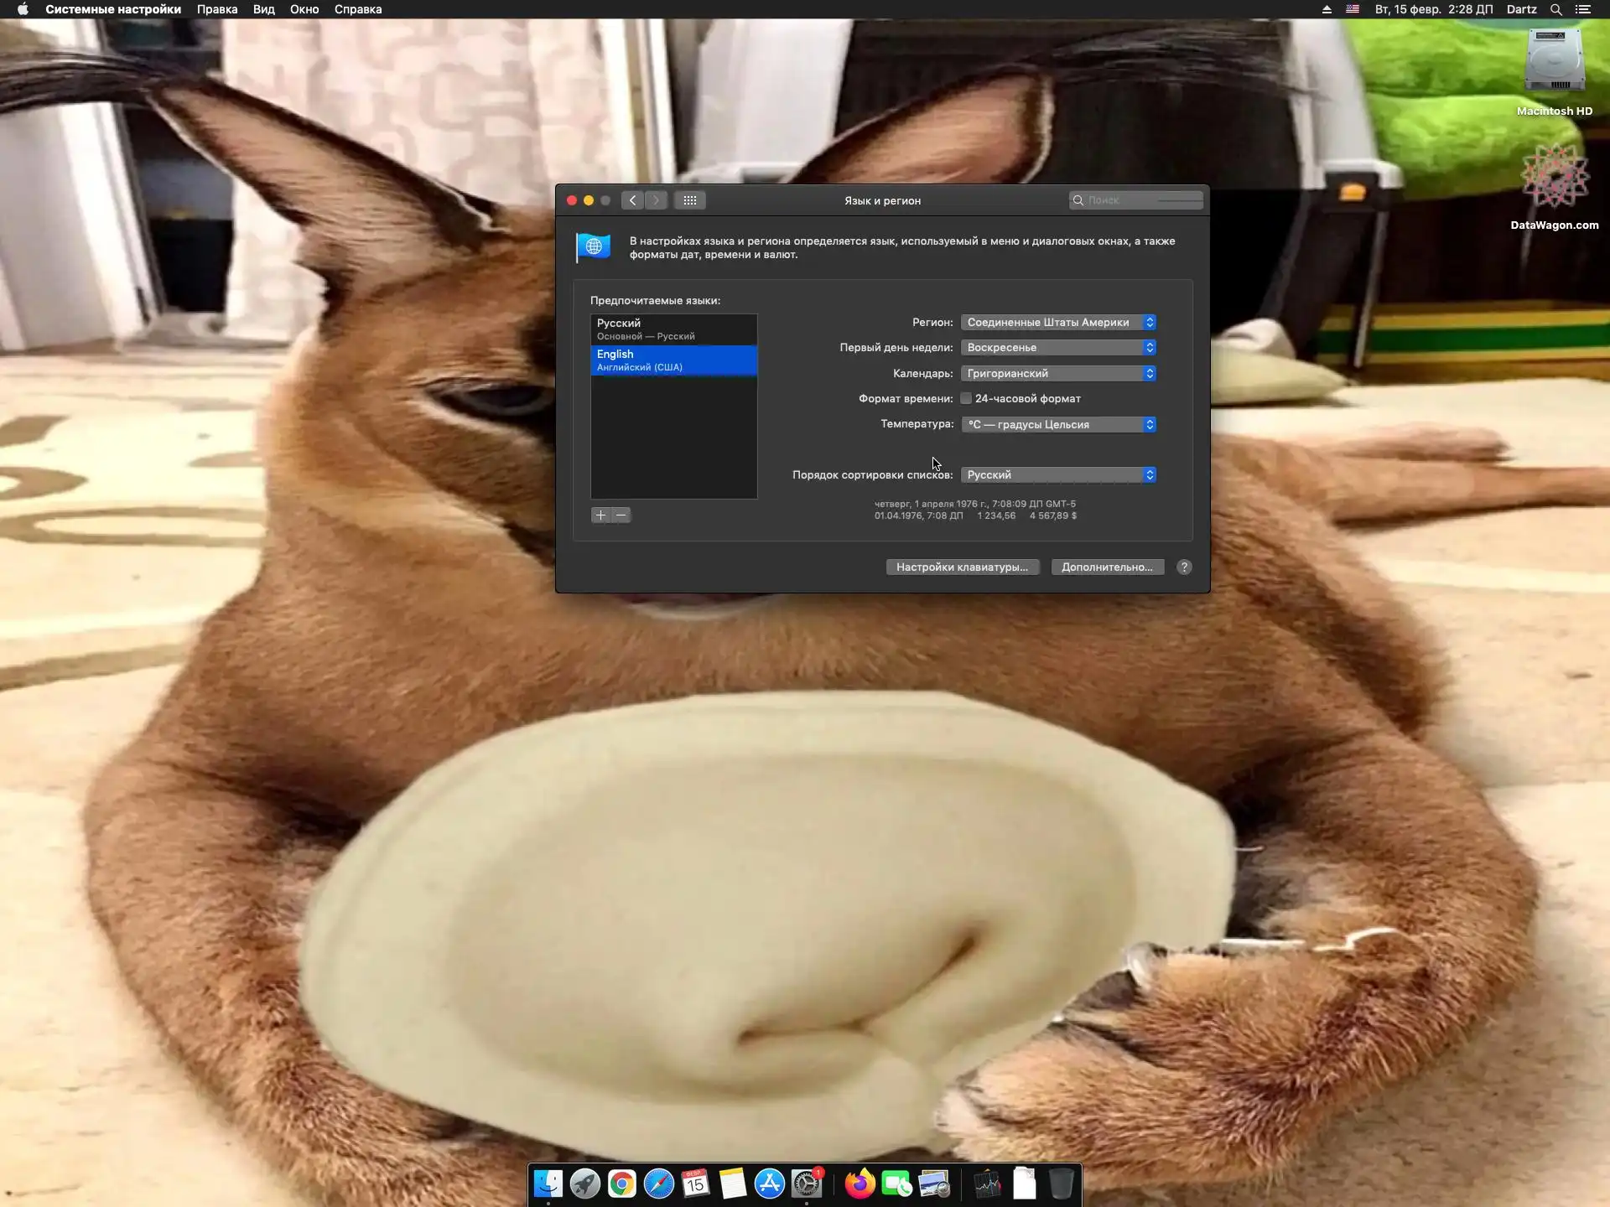Open the help question mark button
This screenshot has width=1610, height=1207.
(x=1184, y=567)
